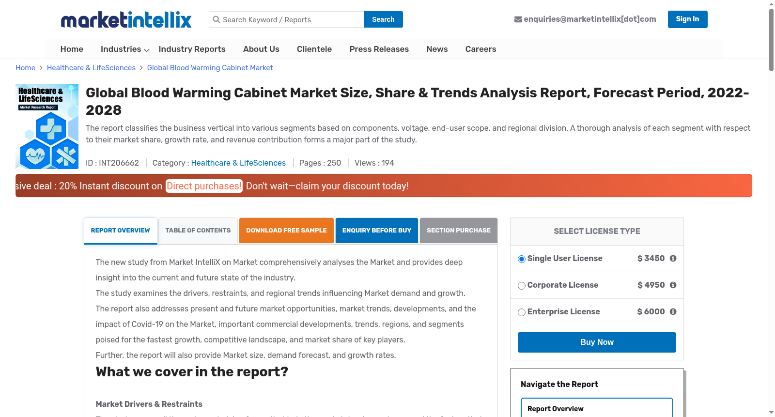
Task: Click the scrollbar down arrow
Action: (771, 413)
